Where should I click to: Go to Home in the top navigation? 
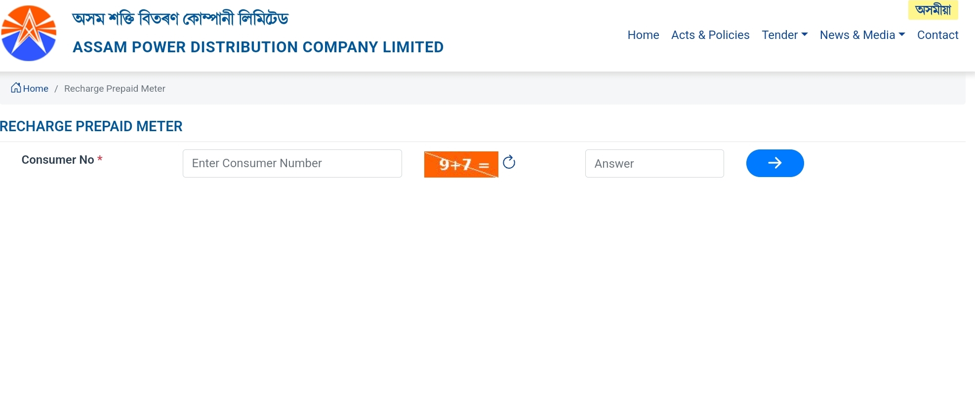643,35
